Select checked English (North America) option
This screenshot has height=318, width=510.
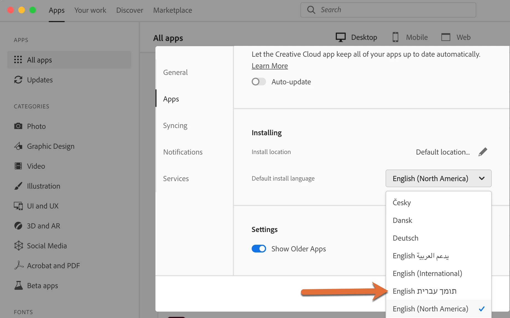(438, 309)
